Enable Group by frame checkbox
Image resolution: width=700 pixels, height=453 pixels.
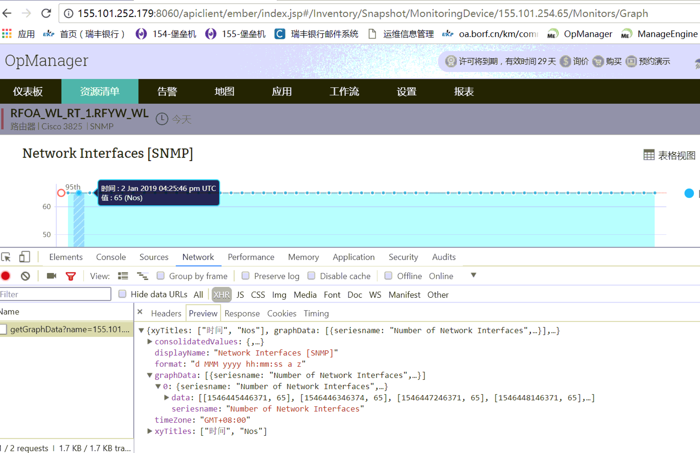(161, 276)
